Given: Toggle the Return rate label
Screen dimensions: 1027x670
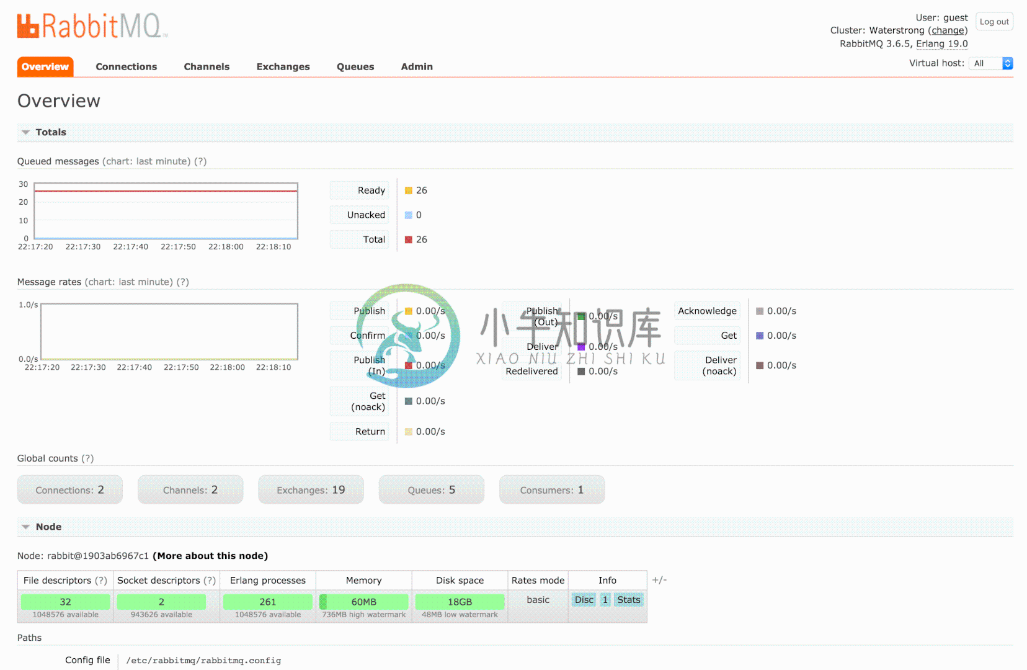Looking at the screenshot, I should point(360,432).
